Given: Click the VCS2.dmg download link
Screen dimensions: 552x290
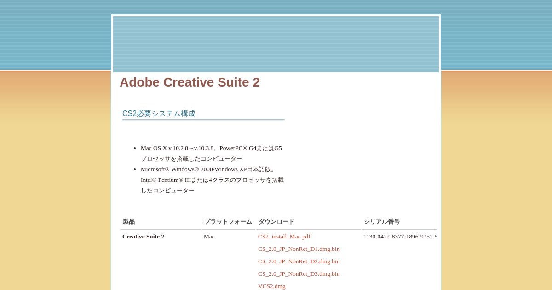Looking at the screenshot, I should tap(271, 286).
